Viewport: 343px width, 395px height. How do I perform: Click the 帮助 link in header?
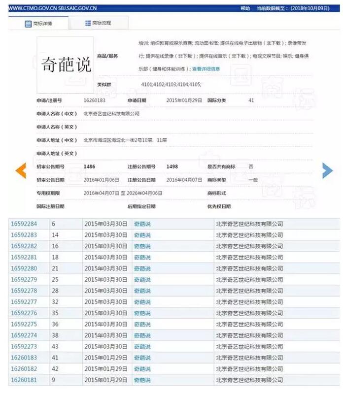tap(245, 8)
